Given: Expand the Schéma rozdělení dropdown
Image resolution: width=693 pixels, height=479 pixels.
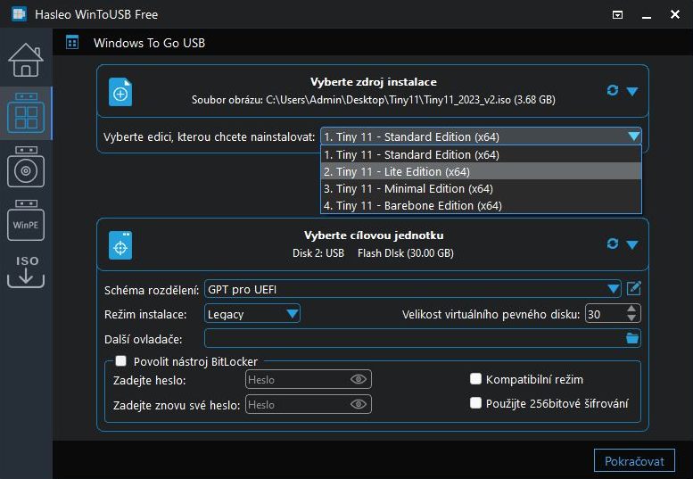Looking at the screenshot, I should (x=613, y=289).
